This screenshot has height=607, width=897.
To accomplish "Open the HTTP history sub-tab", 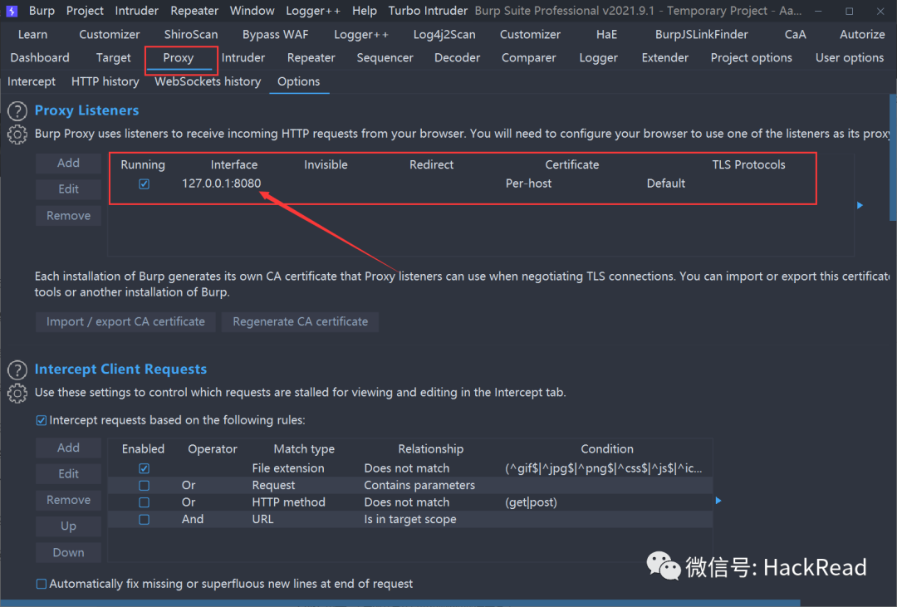I will (x=105, y=81).
